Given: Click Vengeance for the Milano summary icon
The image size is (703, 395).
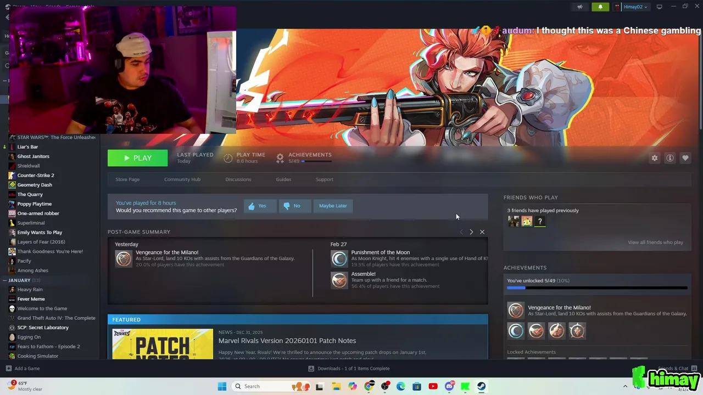Looking at the screenshot, I should click(124, 258).
